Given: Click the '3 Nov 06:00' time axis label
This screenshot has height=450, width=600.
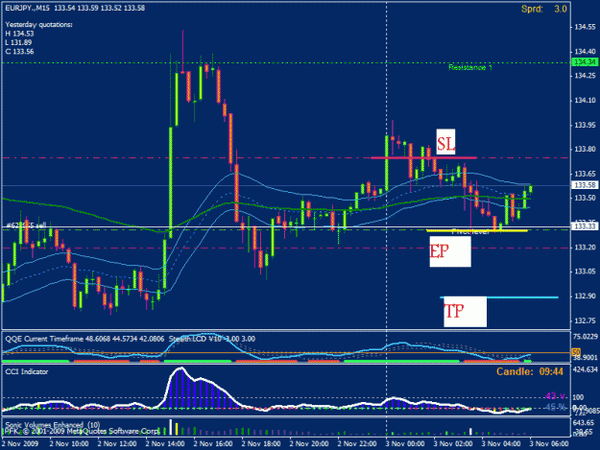Looking at the screenshot, I should [549, 444].
